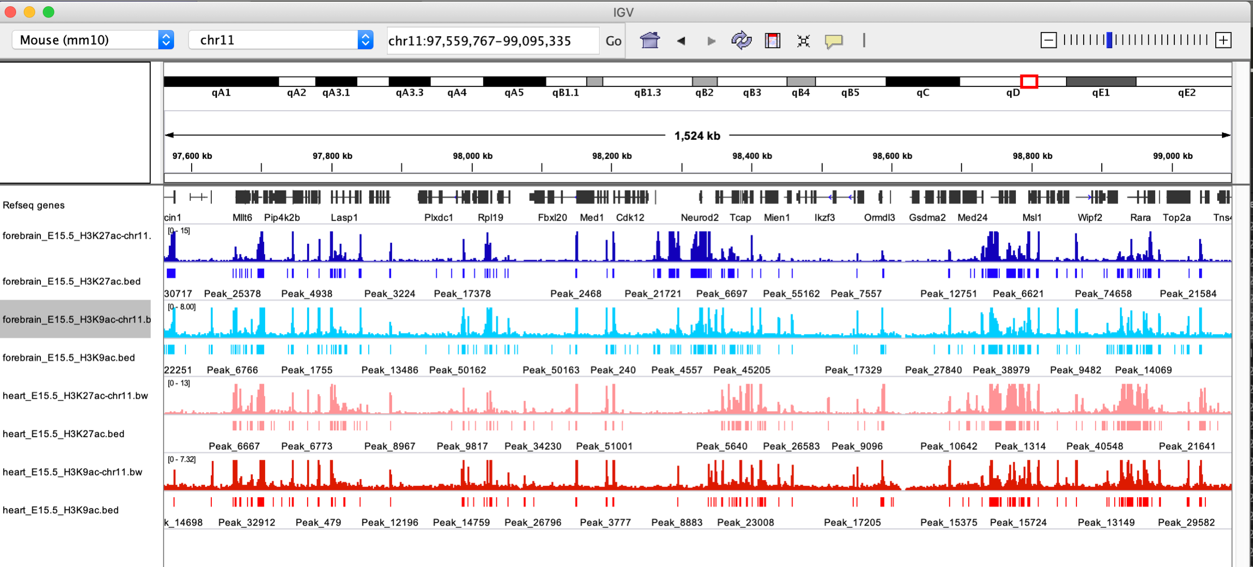Viewport: 1253px width, 567px height.
Task: Open the Mouse (mm10) genome dropdown
Action: click(93, 40)
